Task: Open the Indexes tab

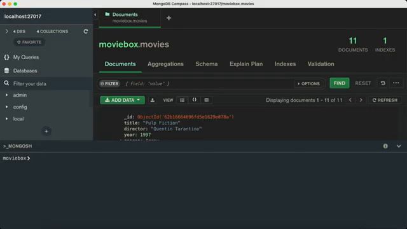Action: [286, 64]
